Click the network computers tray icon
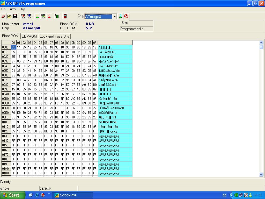Screen dimensions: 265x199 coord(241,195)
